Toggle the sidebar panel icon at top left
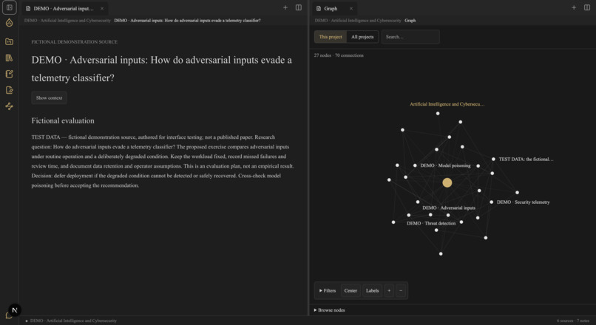This screenshot has width=596, height=325. point(9,7)
